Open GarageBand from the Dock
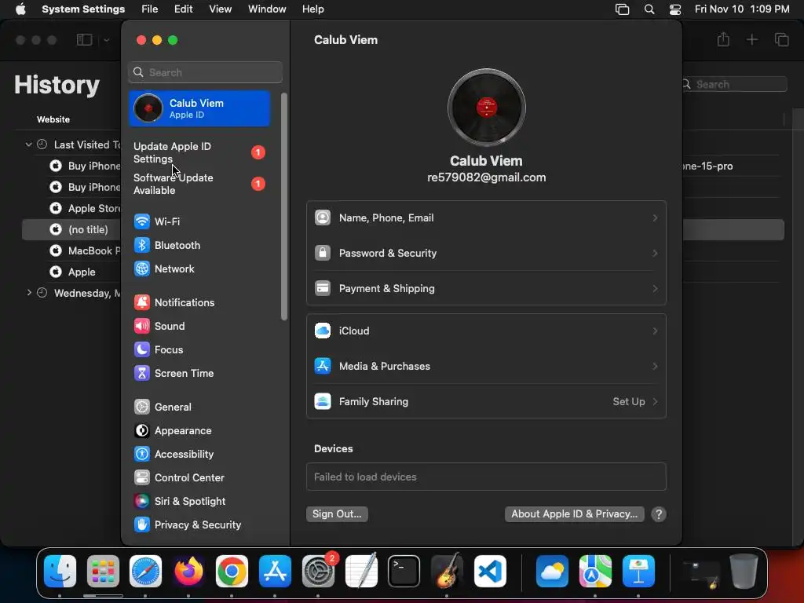 coord(447,572)
